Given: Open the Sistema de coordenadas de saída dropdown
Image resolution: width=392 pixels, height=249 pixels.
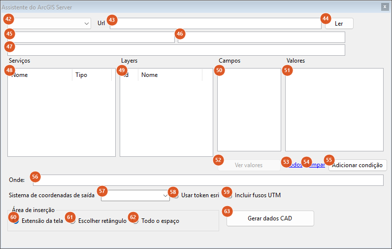Looking at the screenshot, I should 135,195.
